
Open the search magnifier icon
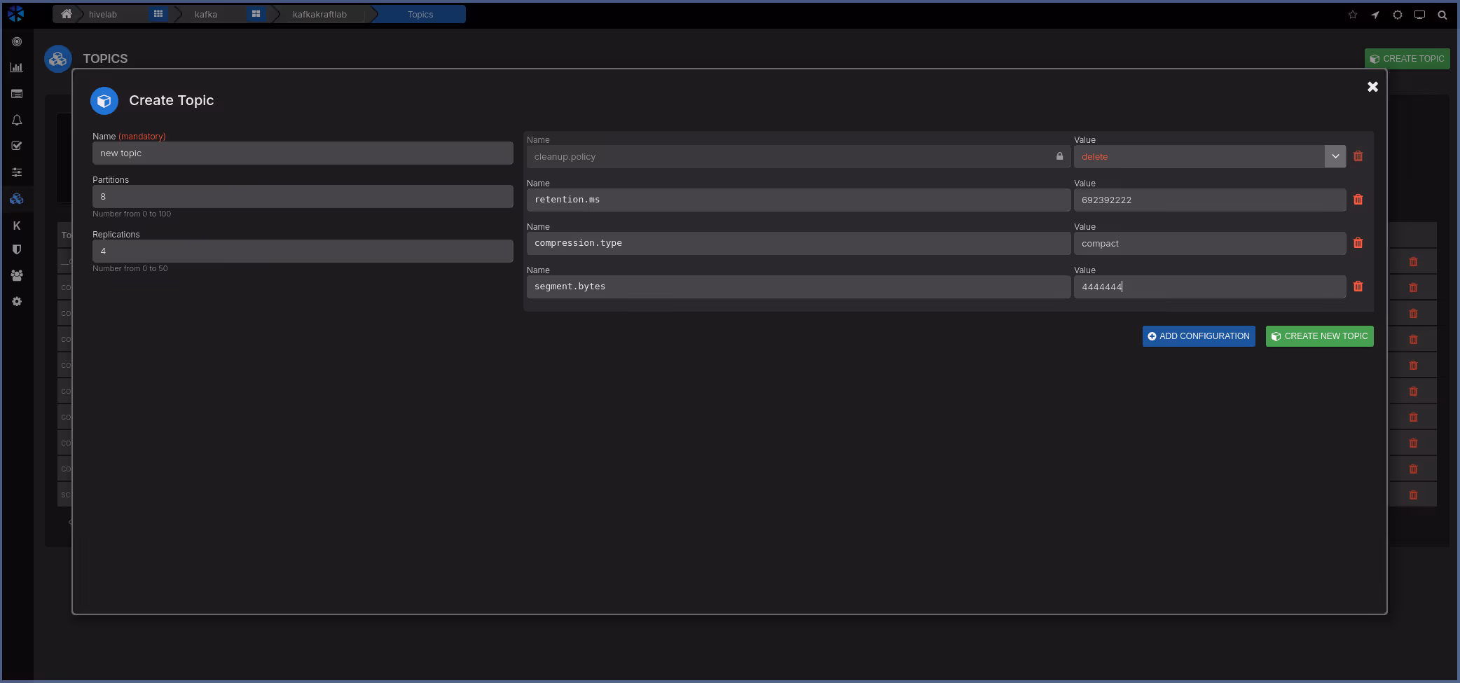coord(1442,15)
